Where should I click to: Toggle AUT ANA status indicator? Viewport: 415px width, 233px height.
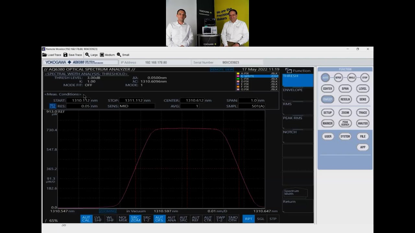coord(172,219)
